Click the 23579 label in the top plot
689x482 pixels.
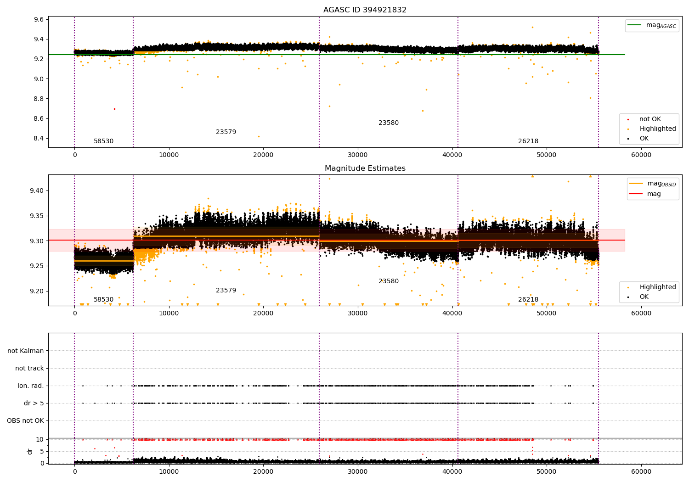coord(226,132)
